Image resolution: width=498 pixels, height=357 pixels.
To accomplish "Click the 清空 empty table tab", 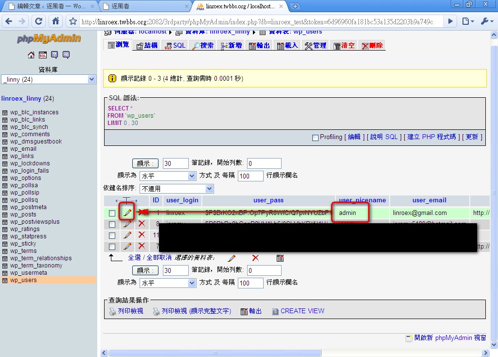I will tap(344, 45).
